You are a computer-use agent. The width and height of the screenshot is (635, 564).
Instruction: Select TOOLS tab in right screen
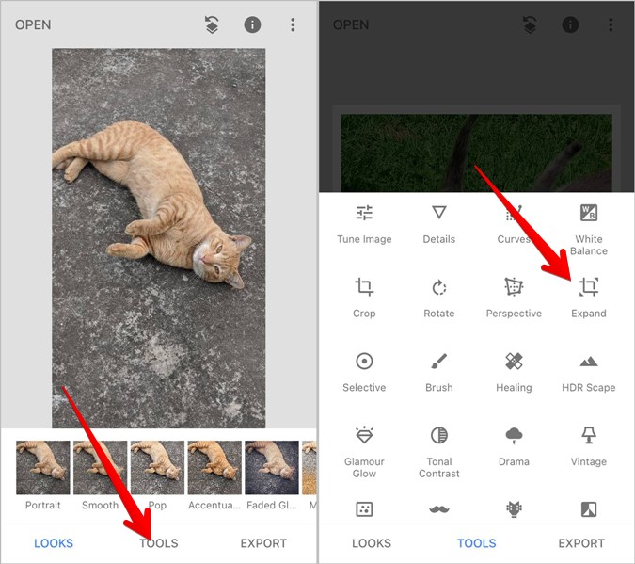(x=477, y=543)
